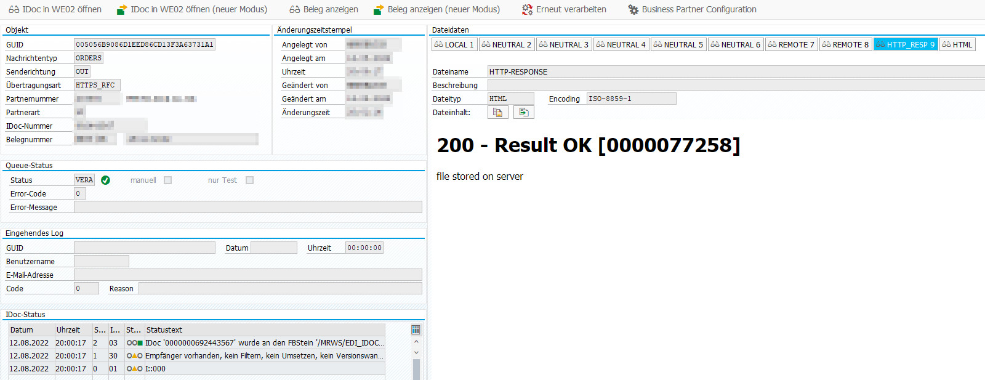Select the NEUTRAL 4 tab
Image resolution: width=985 pixels, height=380 pixels.
point(621,44)
